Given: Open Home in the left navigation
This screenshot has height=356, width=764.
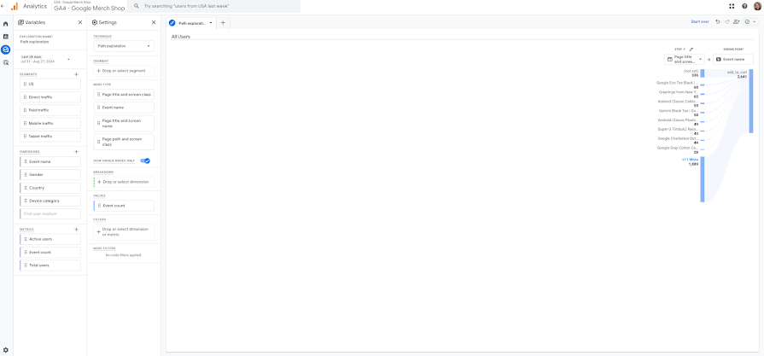Looking at the screenshot, I should (x=5, y=24).
